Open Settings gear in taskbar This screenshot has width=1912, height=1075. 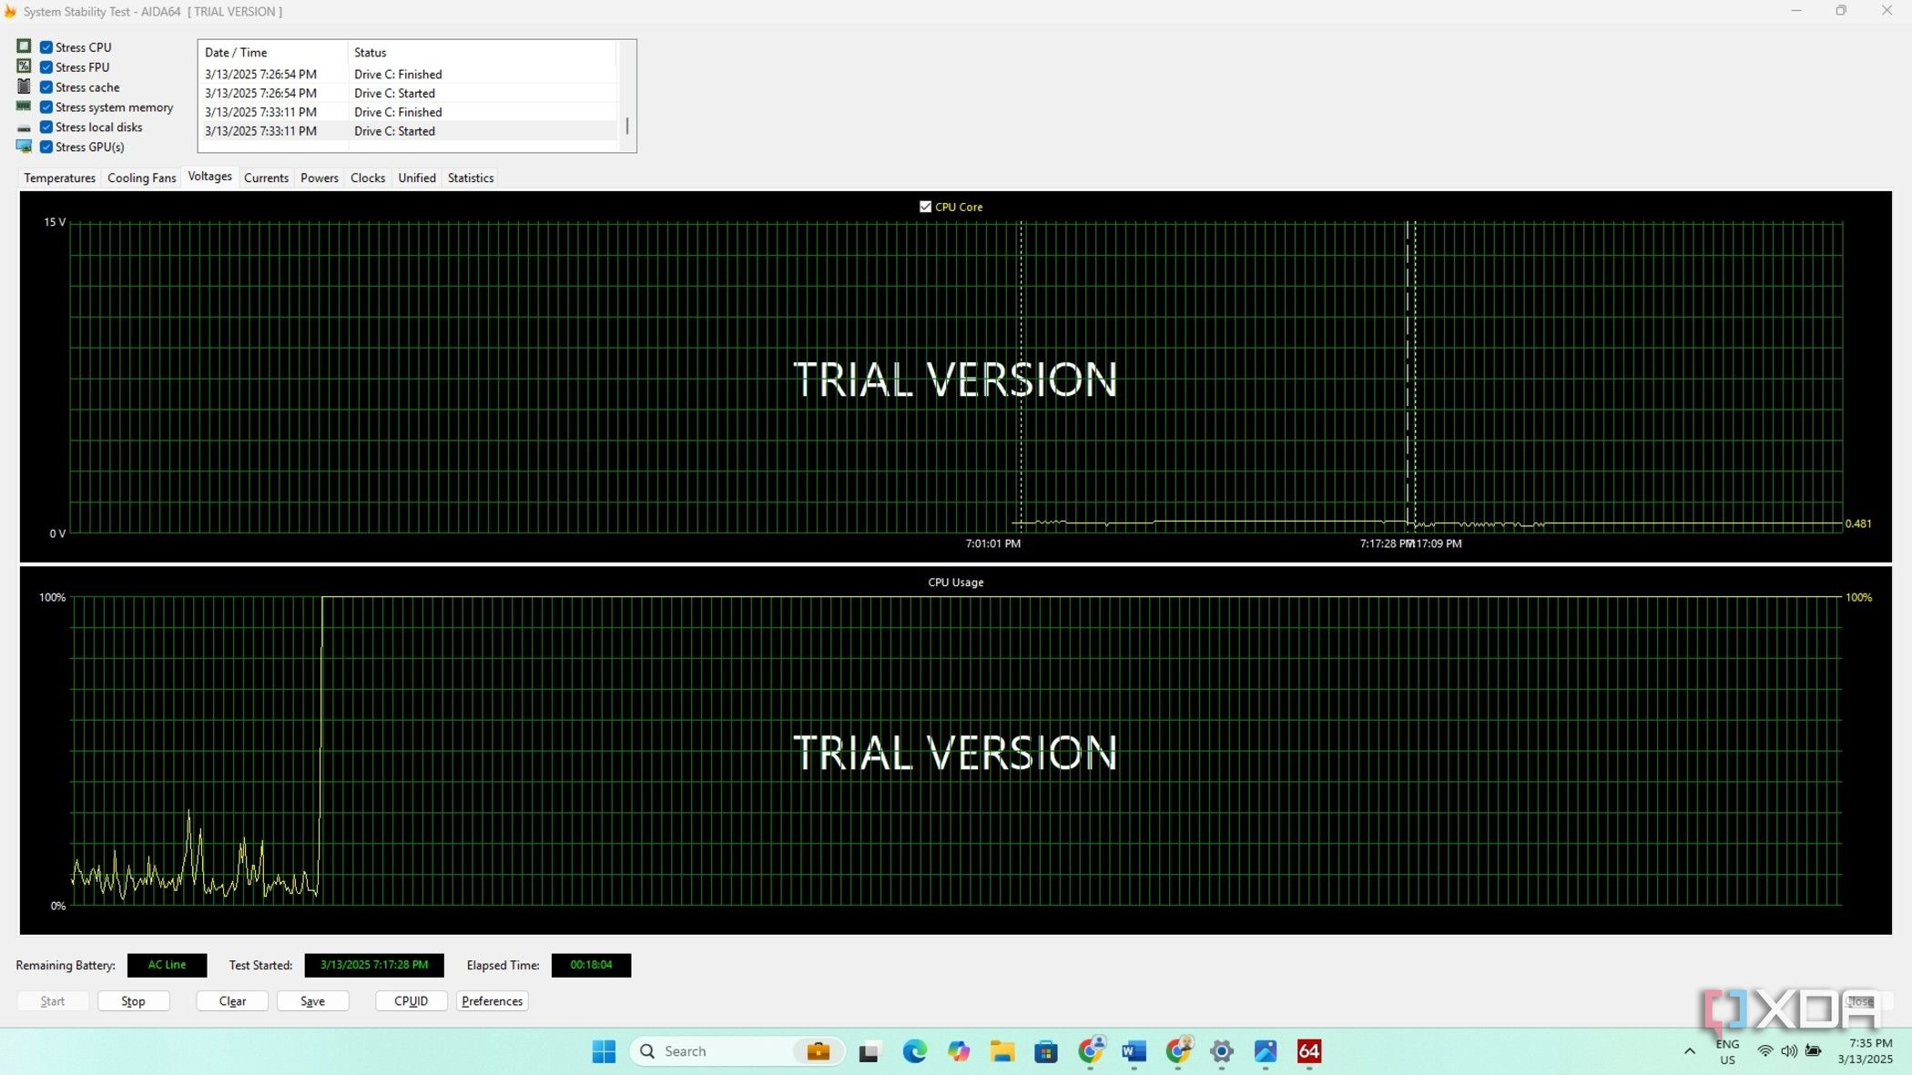pos(1221,1051)
